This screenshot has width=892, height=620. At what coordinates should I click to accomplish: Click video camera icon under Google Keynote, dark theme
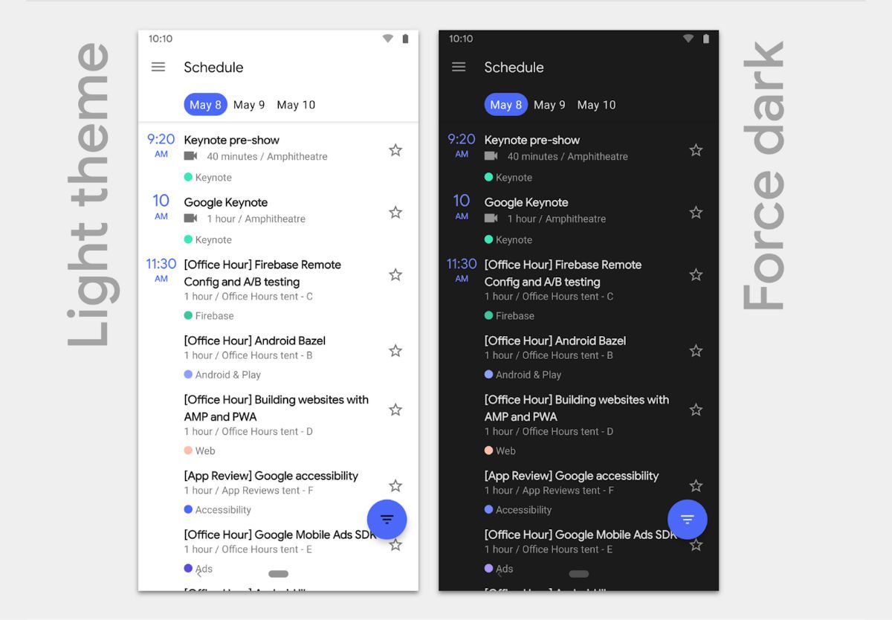click(491, 219)
